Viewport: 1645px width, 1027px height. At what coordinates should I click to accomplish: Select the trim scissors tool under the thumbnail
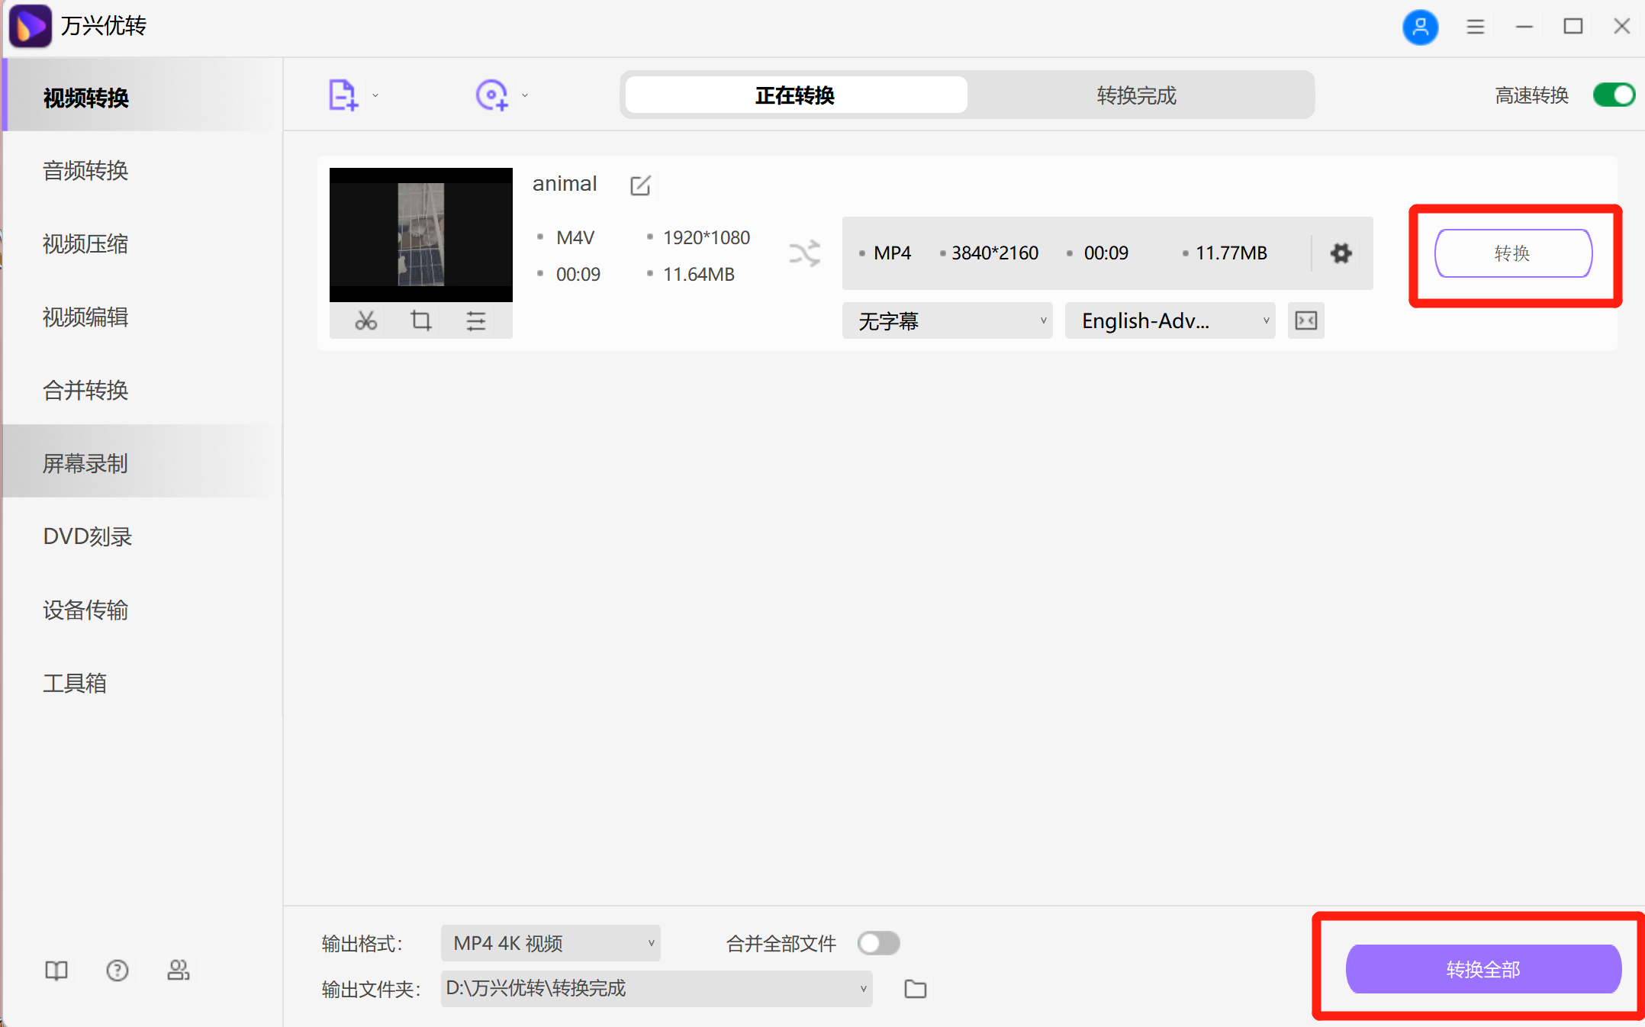point(365,320)
